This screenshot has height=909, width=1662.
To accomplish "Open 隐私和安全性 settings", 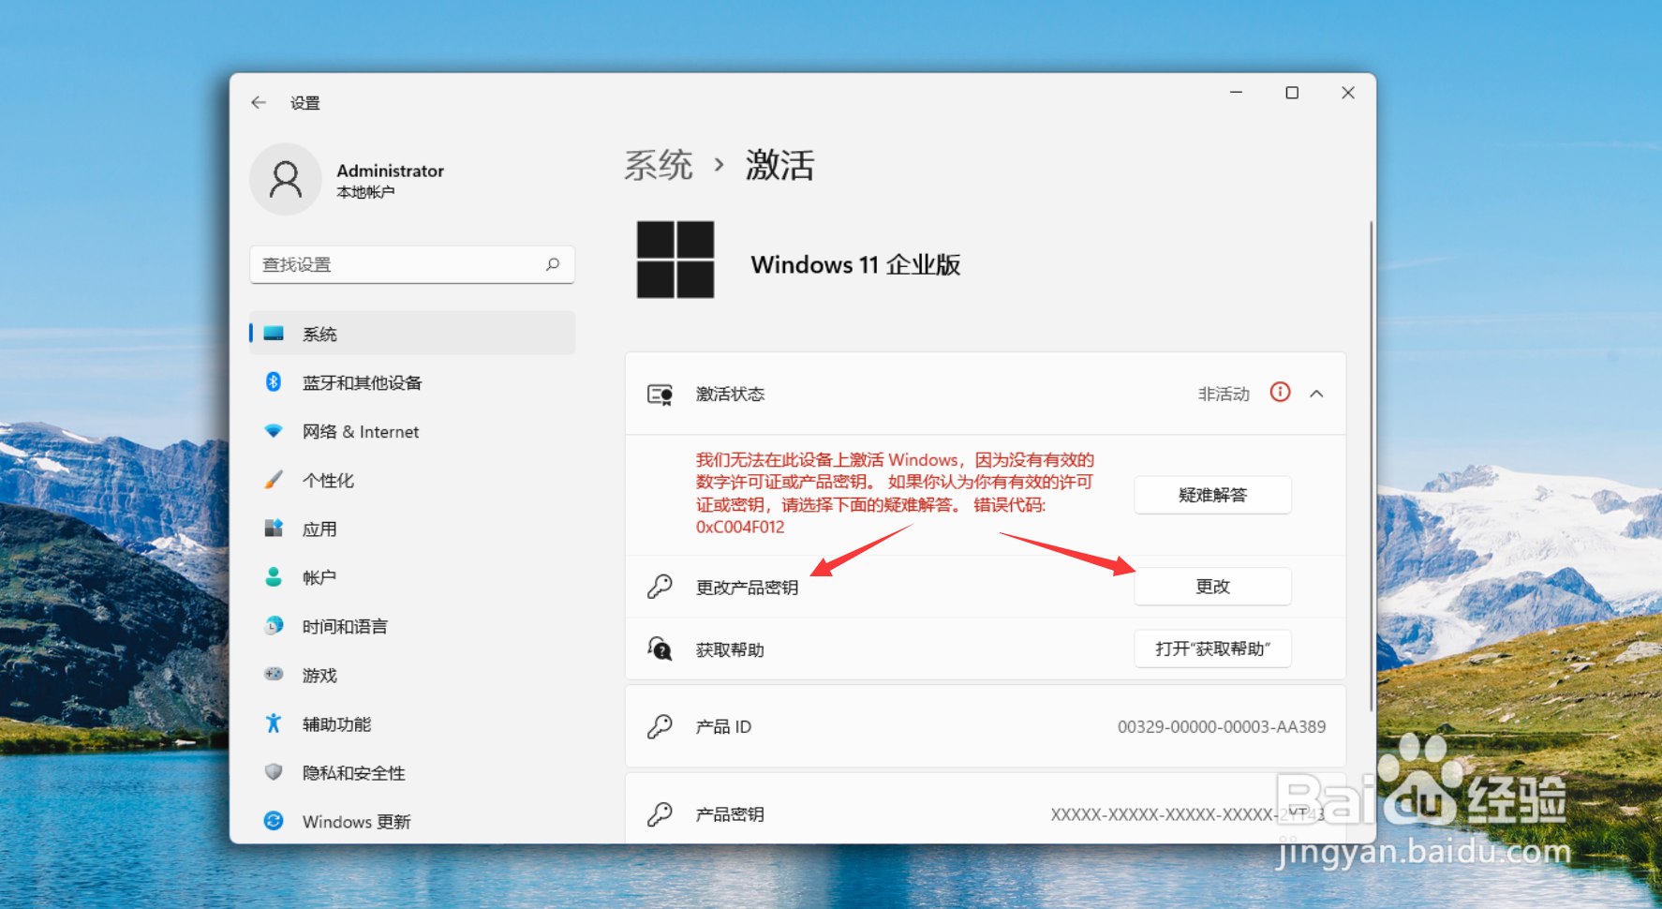I will (412, 772).
